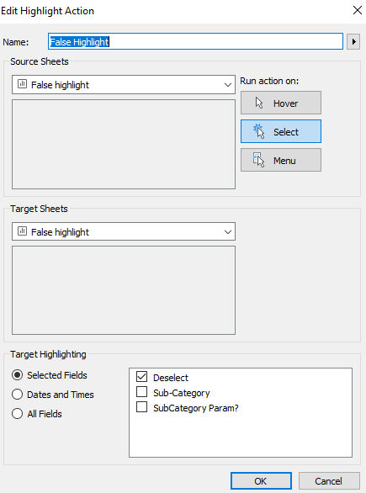This screenshot has height=493, width=366.
Task: Choose the Selected Fields radio option
Action: 18,374
